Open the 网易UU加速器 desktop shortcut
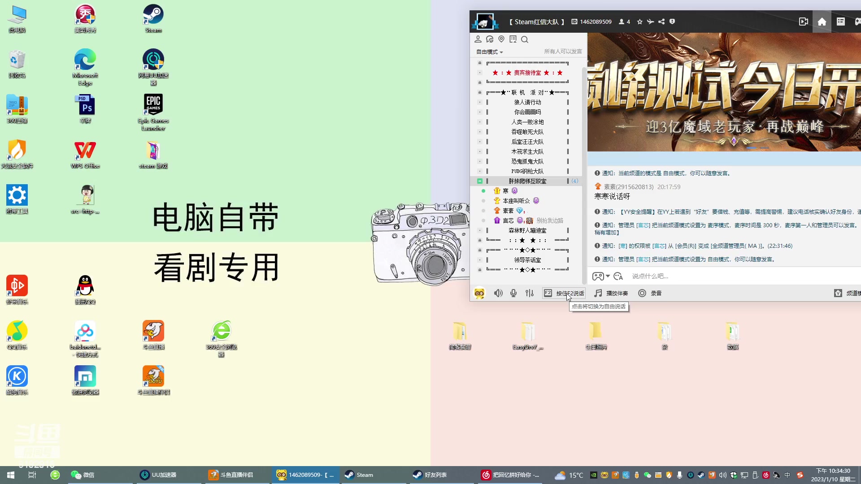 153,67
